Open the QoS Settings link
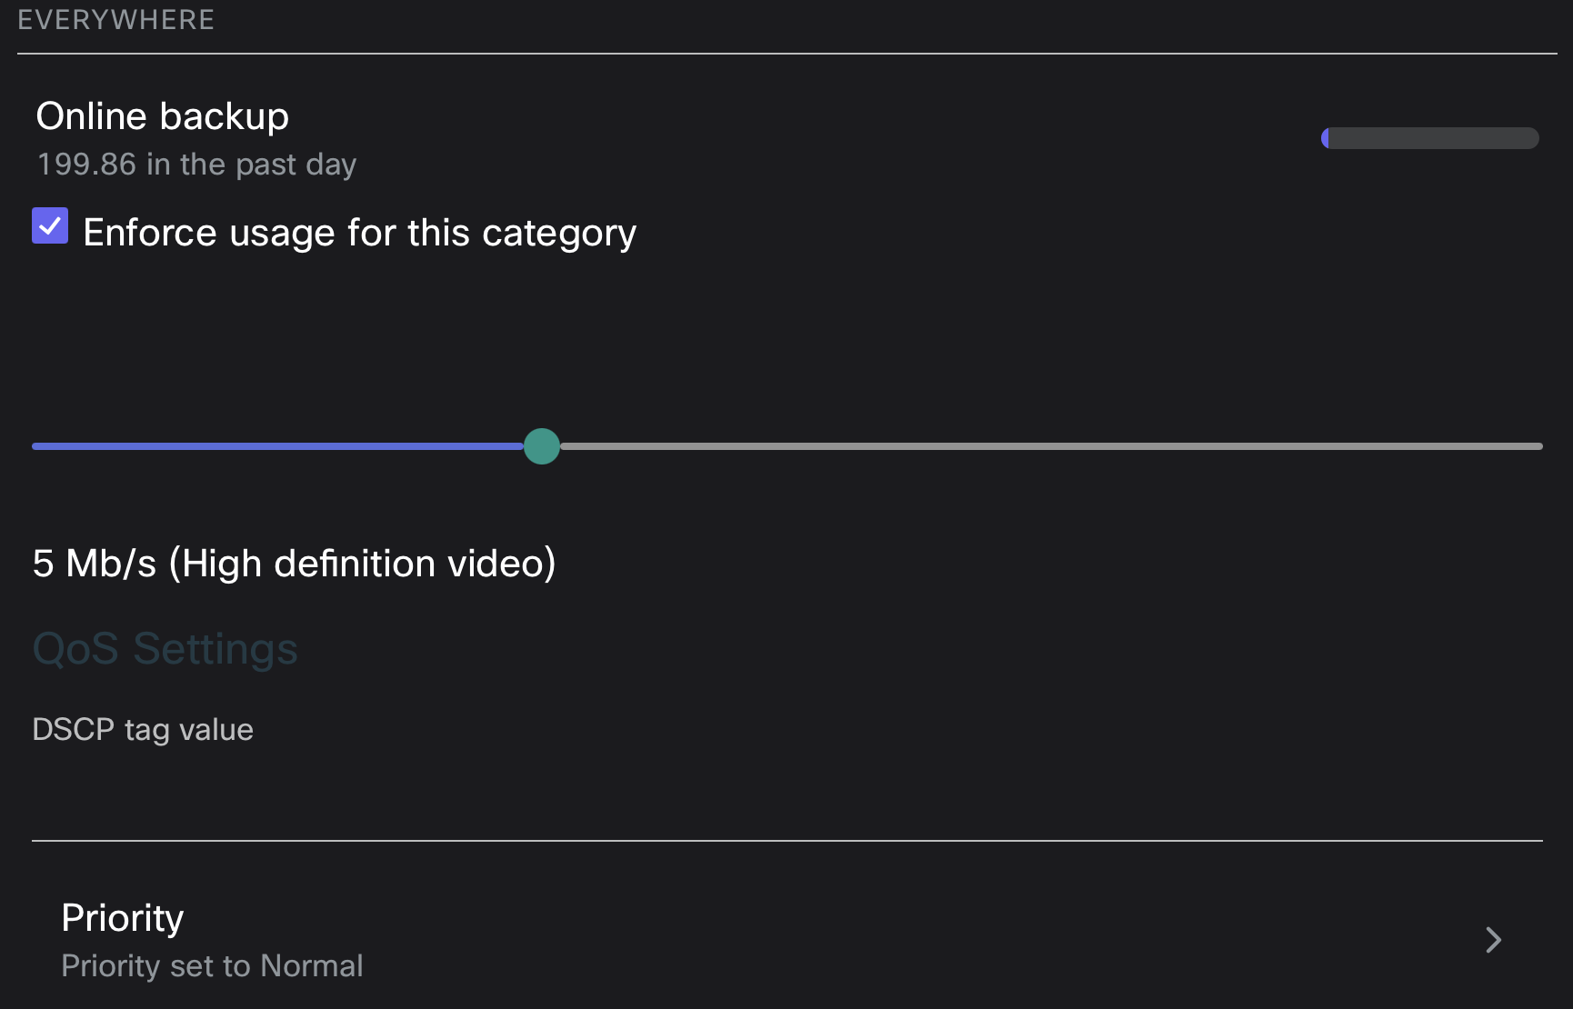This screenshot has height=1009, width=1573. (x=165, y=649)
